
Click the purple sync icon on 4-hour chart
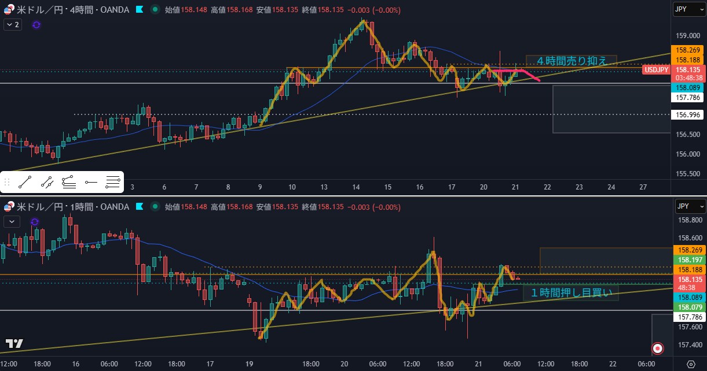click(36, 25)
